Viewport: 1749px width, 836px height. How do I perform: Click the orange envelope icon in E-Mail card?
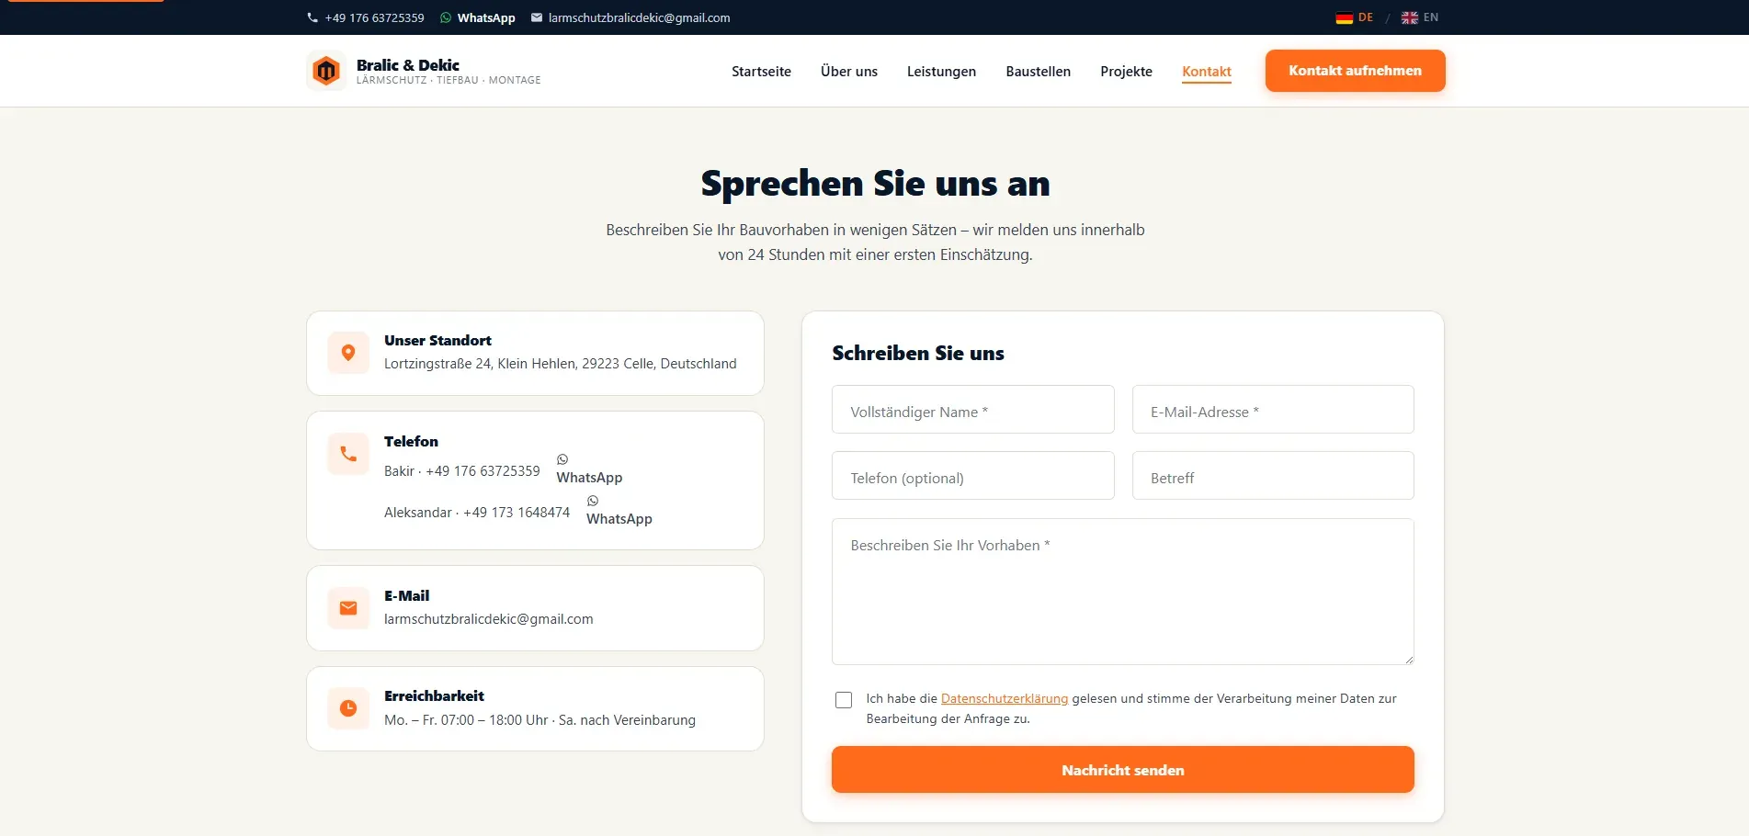[x=348, y=608]
